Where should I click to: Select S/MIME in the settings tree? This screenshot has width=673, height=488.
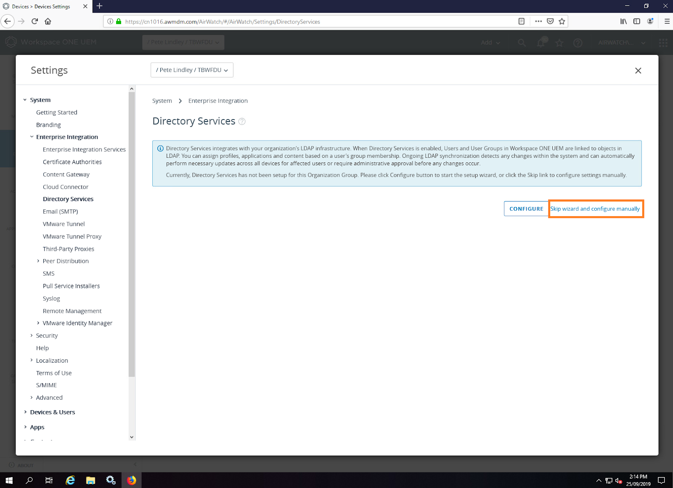click(46, 385)
